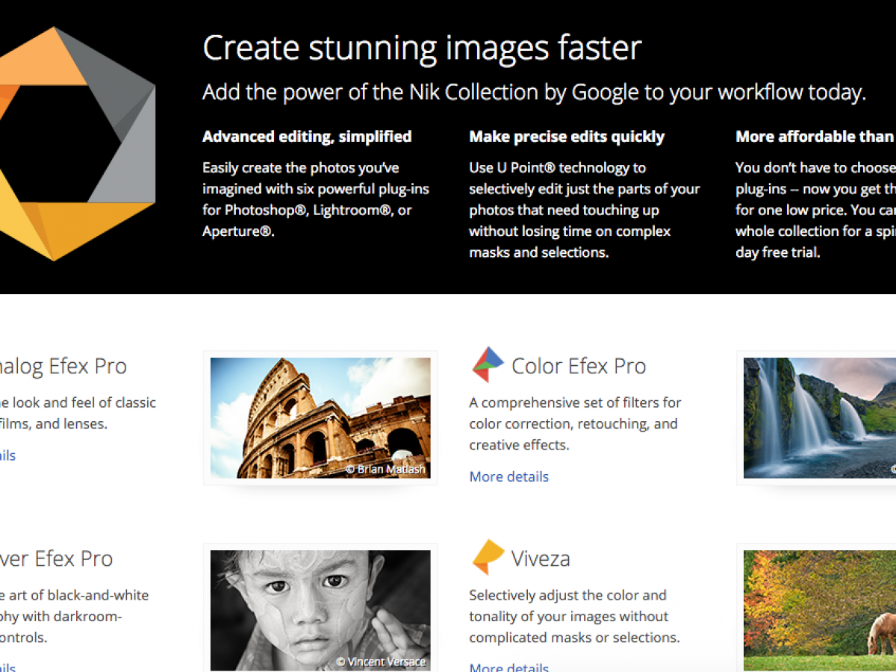Click the "one low price" description paragraph
This screenshot has height=672, width=896.
(815, 210)
